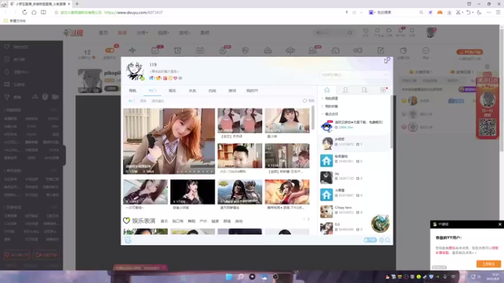Click the bottom-left speech bubble icon in YY window
Image resolution: width=504 pixels, height=283 pixels.
click(128, 240)
